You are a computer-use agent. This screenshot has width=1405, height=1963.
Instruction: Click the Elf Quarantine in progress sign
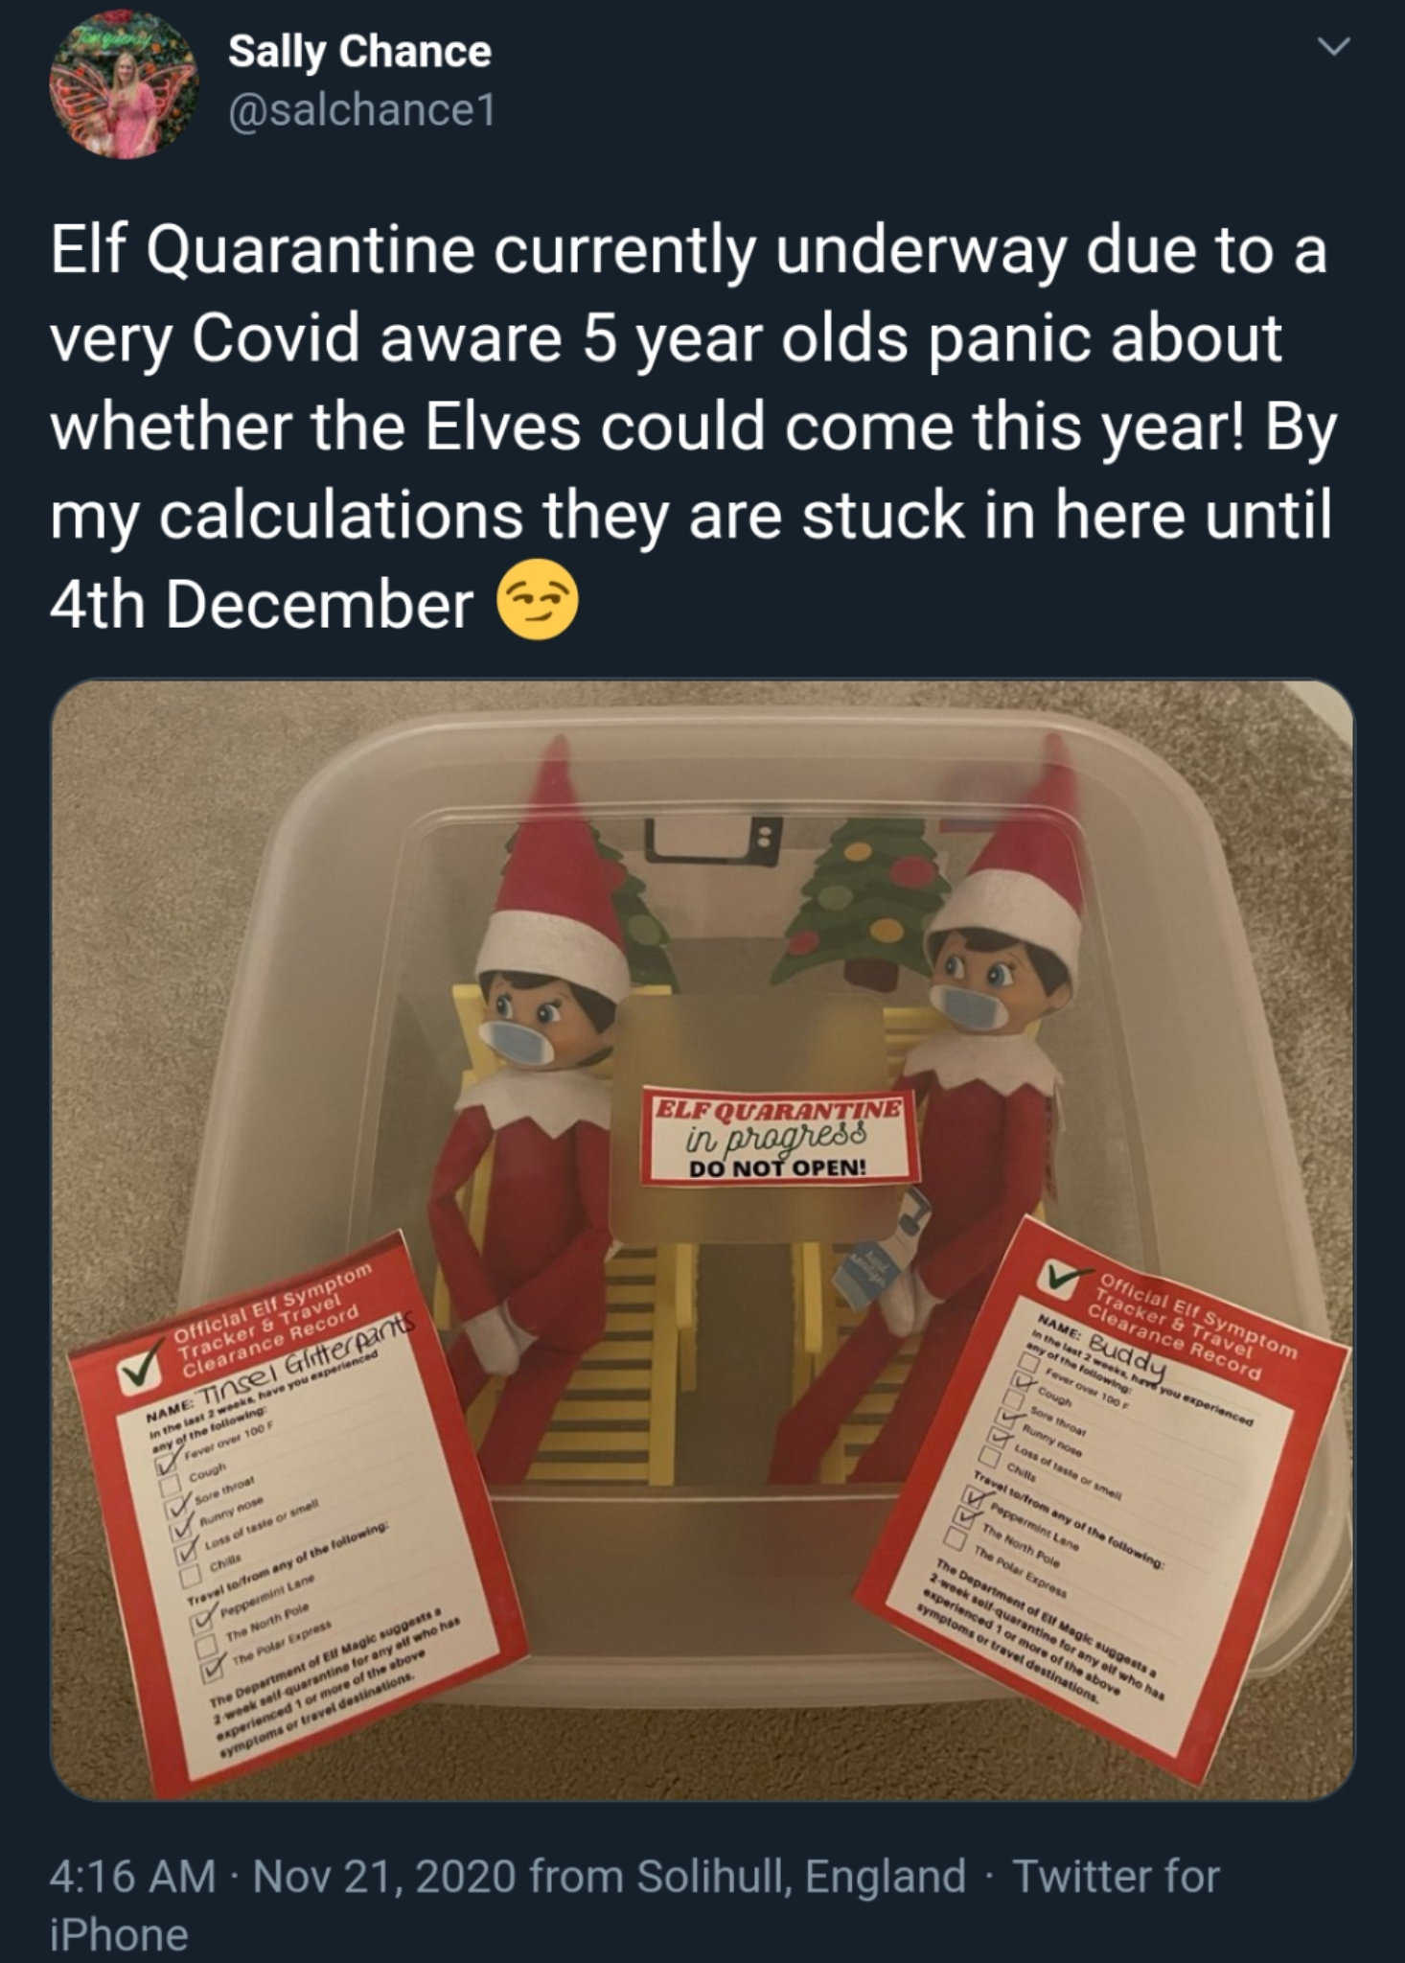pos(780,1135)
